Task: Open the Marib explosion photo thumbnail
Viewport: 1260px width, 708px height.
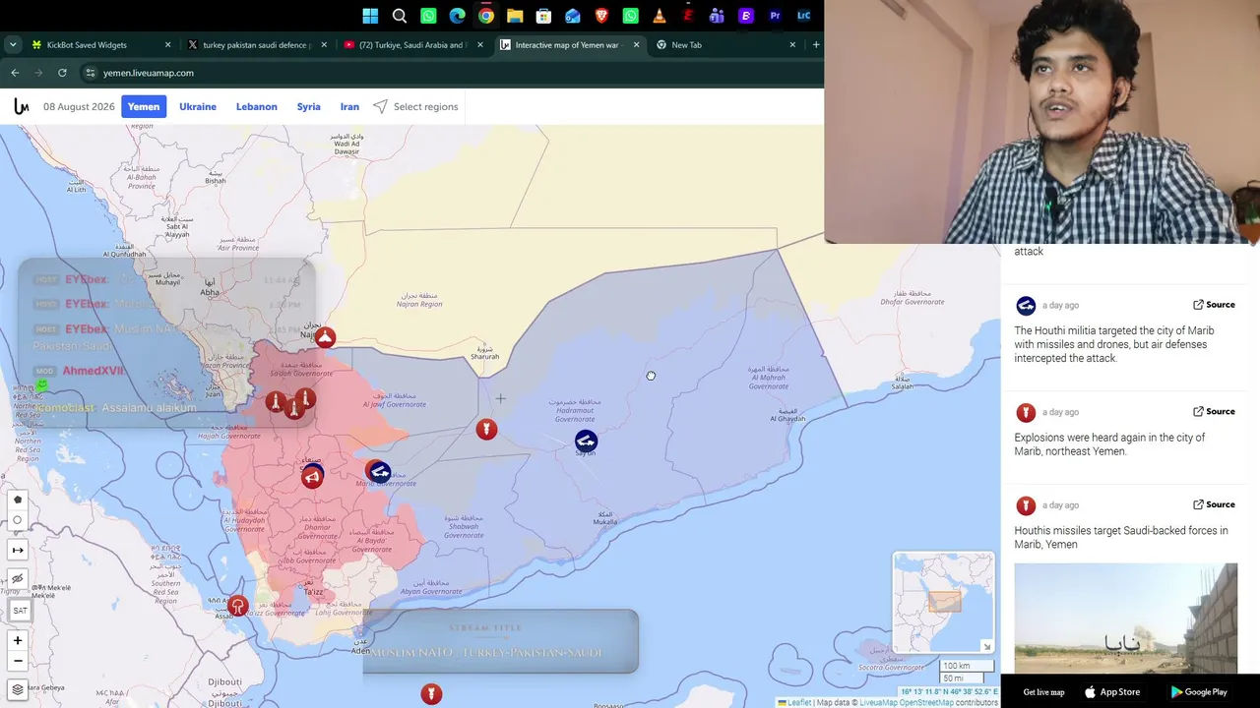Action: coord(1126,618)
